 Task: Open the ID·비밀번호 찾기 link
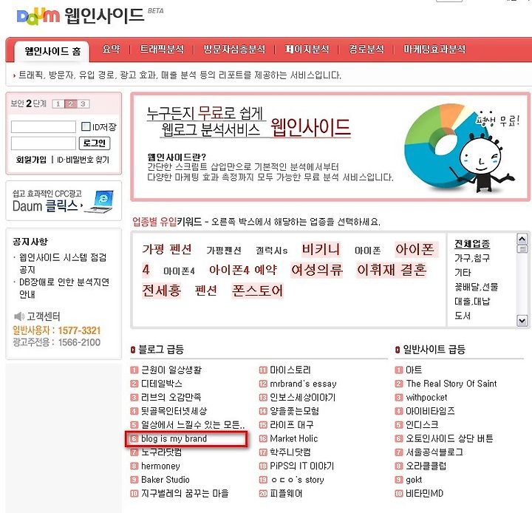pyautogui.click(x=83, y=160)
